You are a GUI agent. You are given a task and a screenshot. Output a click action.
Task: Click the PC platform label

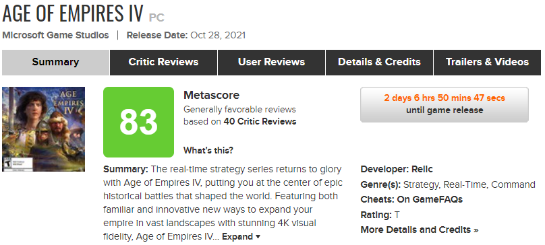click(156, 17)
